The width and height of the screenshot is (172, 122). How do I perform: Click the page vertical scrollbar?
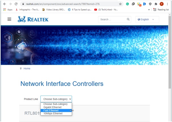pos(169,52)
